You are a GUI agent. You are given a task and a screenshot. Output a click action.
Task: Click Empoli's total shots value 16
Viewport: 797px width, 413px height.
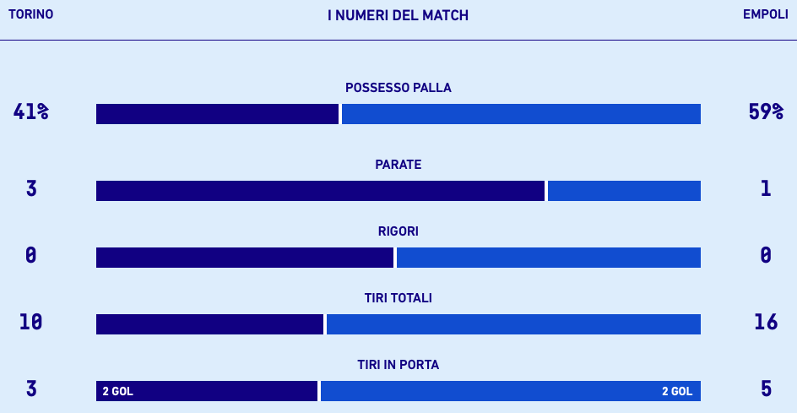tap(766, 322)
